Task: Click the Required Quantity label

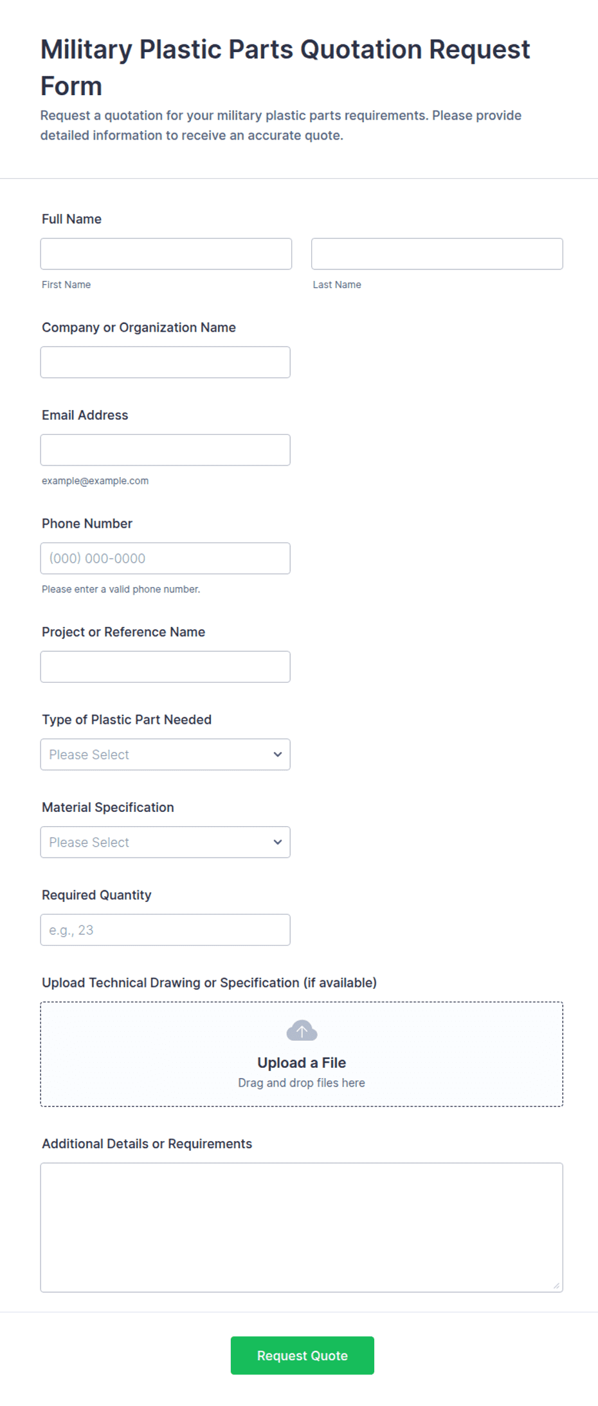Action: coord(96,895)
